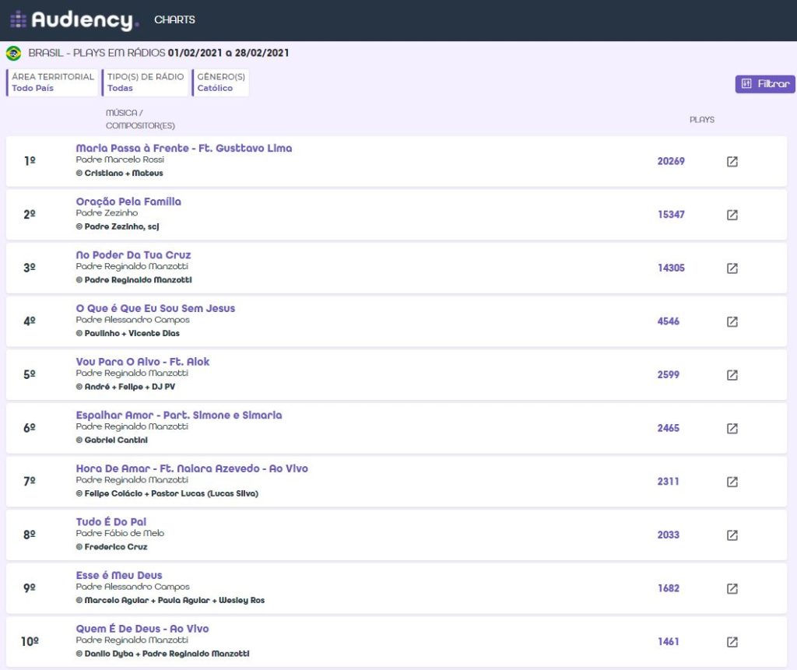797x670 pixels.
Task: Click external link icon for Tudo É Do Pai
Action: pos(732,535)
